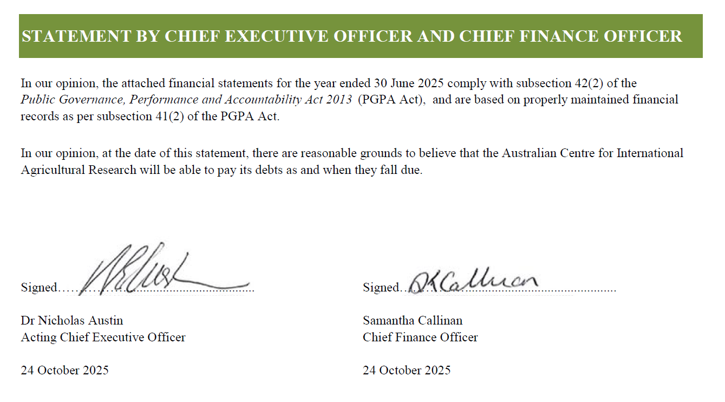Screen dimensions: 725x402
Task: Select the name Dr Nicholas Austin
Action: point(72,321)
